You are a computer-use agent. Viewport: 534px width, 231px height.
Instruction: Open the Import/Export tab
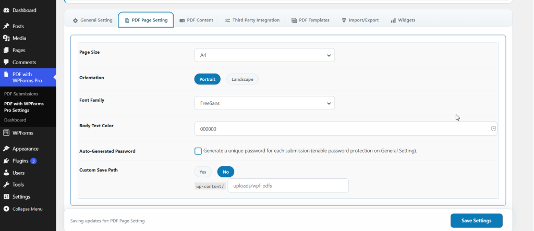click(x=360, y=20)
